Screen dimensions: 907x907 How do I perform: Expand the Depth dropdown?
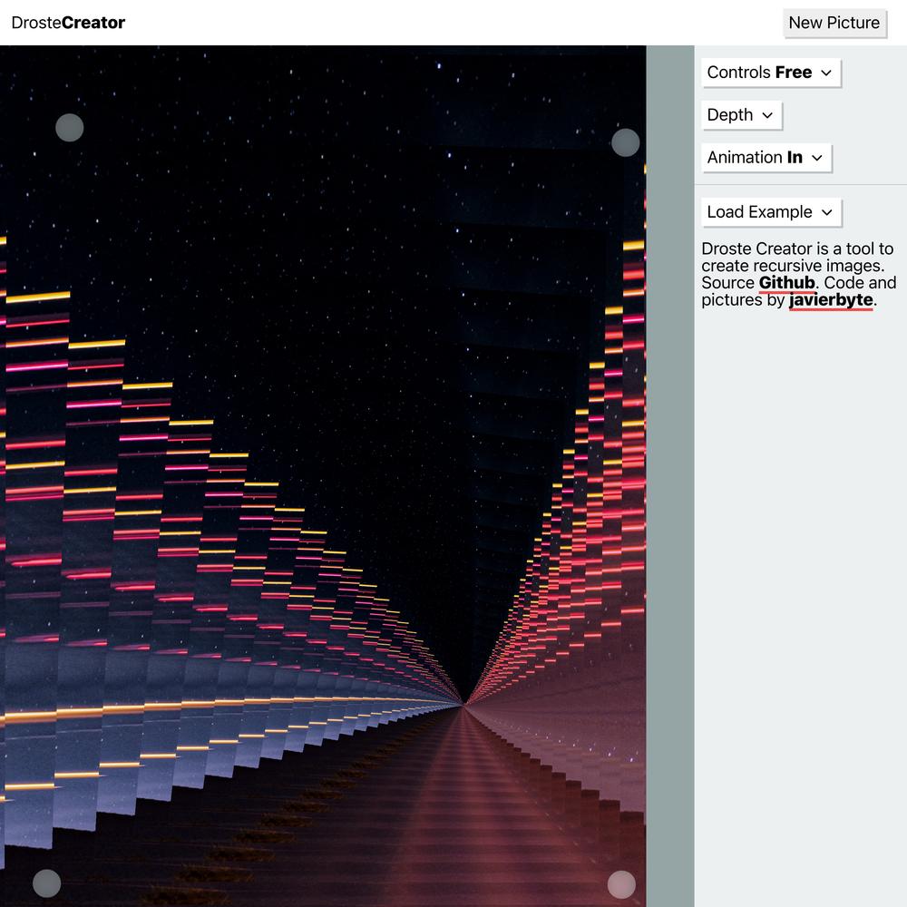[741, 115]
